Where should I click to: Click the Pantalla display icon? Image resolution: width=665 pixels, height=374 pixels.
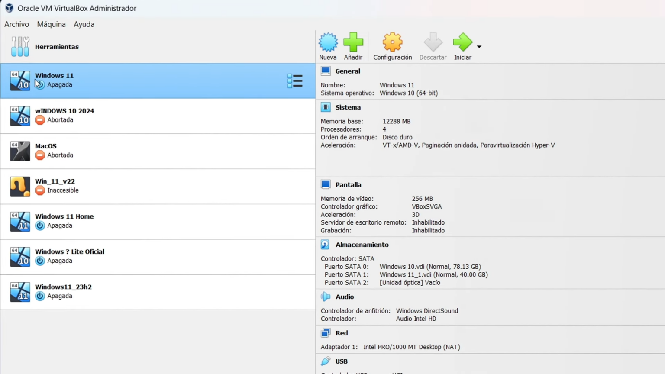point(325,184)
